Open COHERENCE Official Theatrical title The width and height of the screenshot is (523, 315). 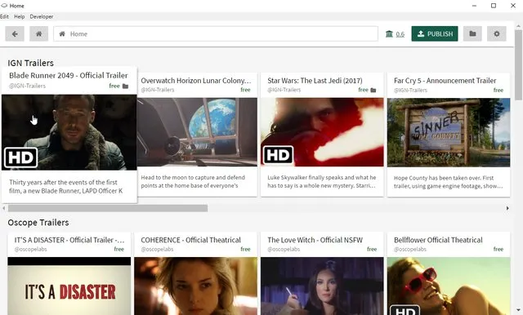190,240
